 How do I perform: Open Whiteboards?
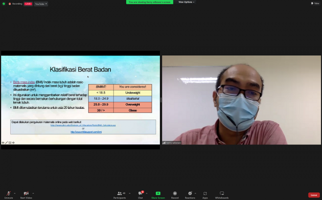click(222, 195)
